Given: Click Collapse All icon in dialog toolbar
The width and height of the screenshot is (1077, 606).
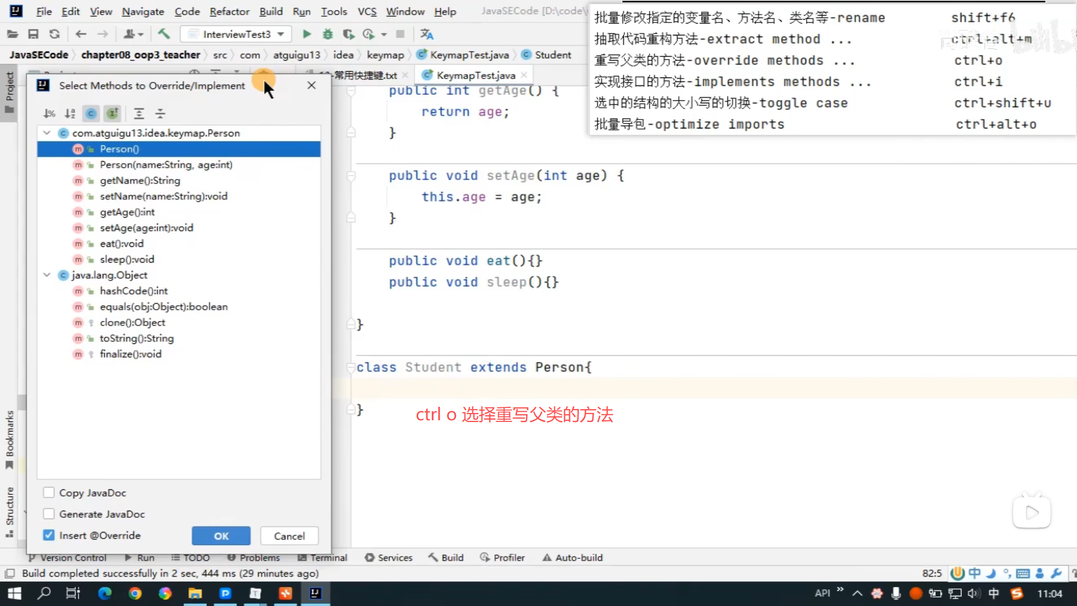Looking at the screenshot, I should click(160, 114).
